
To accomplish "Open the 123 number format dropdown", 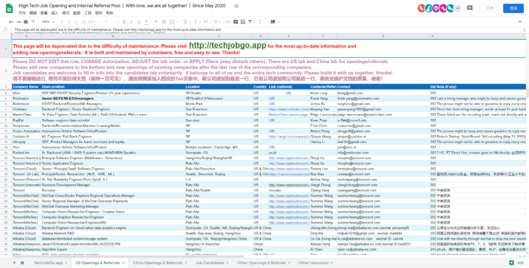I will pos(92,22).
